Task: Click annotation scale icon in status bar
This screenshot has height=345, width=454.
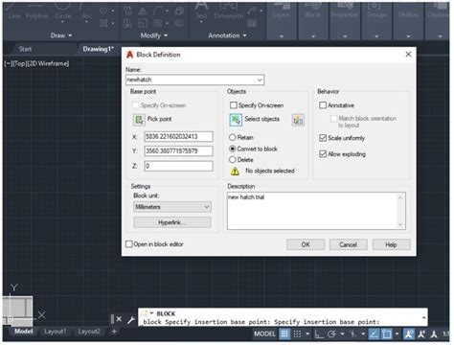Action: click(x=434, y=333)
